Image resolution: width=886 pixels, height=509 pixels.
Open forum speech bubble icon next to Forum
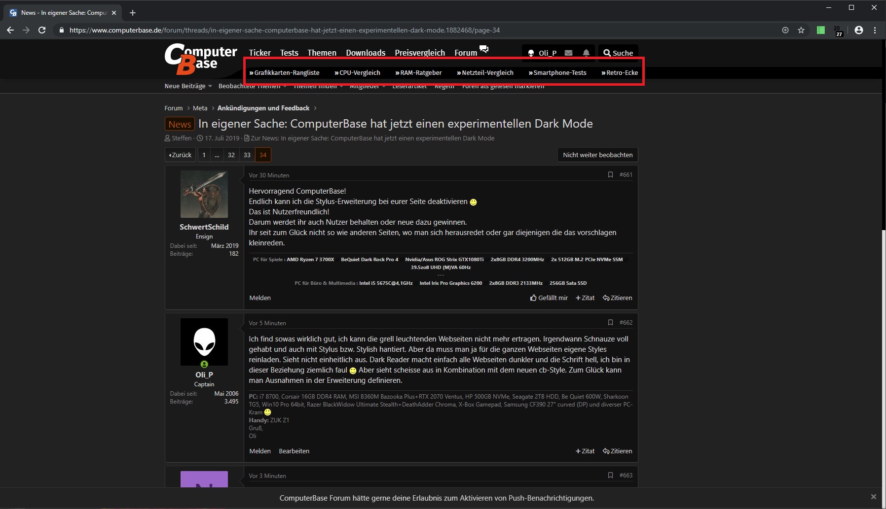coord(484,49)
